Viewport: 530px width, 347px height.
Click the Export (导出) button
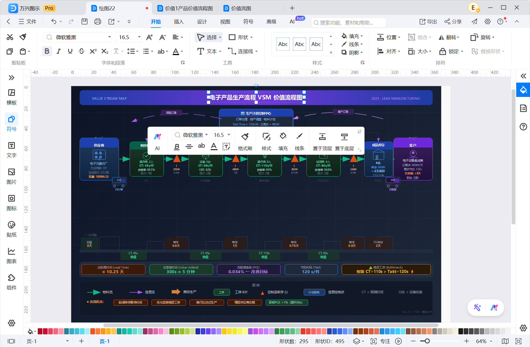428,21
